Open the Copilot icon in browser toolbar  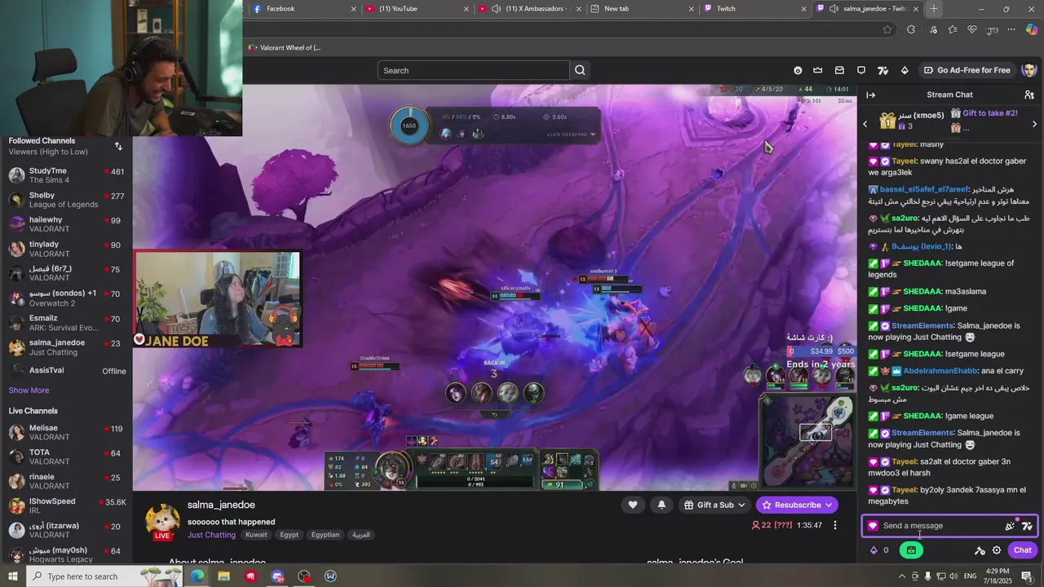click(1032, 29)
